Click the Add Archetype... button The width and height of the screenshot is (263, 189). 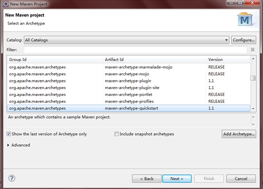(x=239, y=134)
